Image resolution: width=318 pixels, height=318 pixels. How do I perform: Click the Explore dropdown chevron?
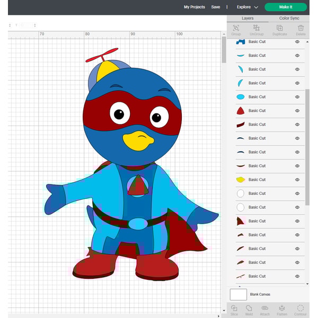pos(256,7)
